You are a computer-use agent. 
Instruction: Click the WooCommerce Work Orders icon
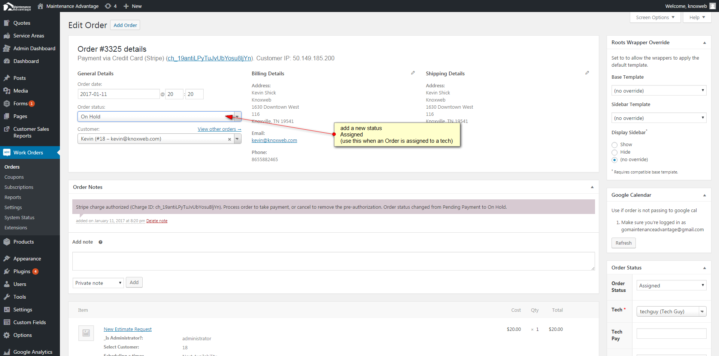[7, 153]
